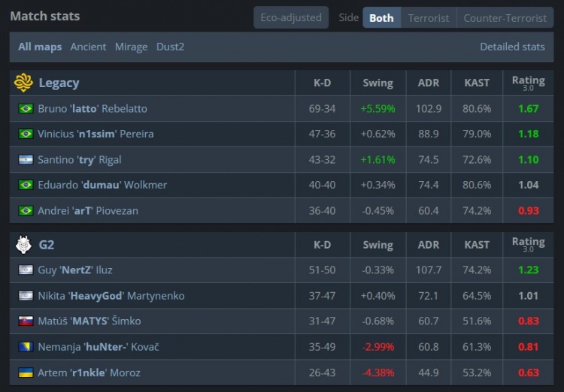
Task: Click the Slovakia flag beside MATYS
Action: (26, 321)
